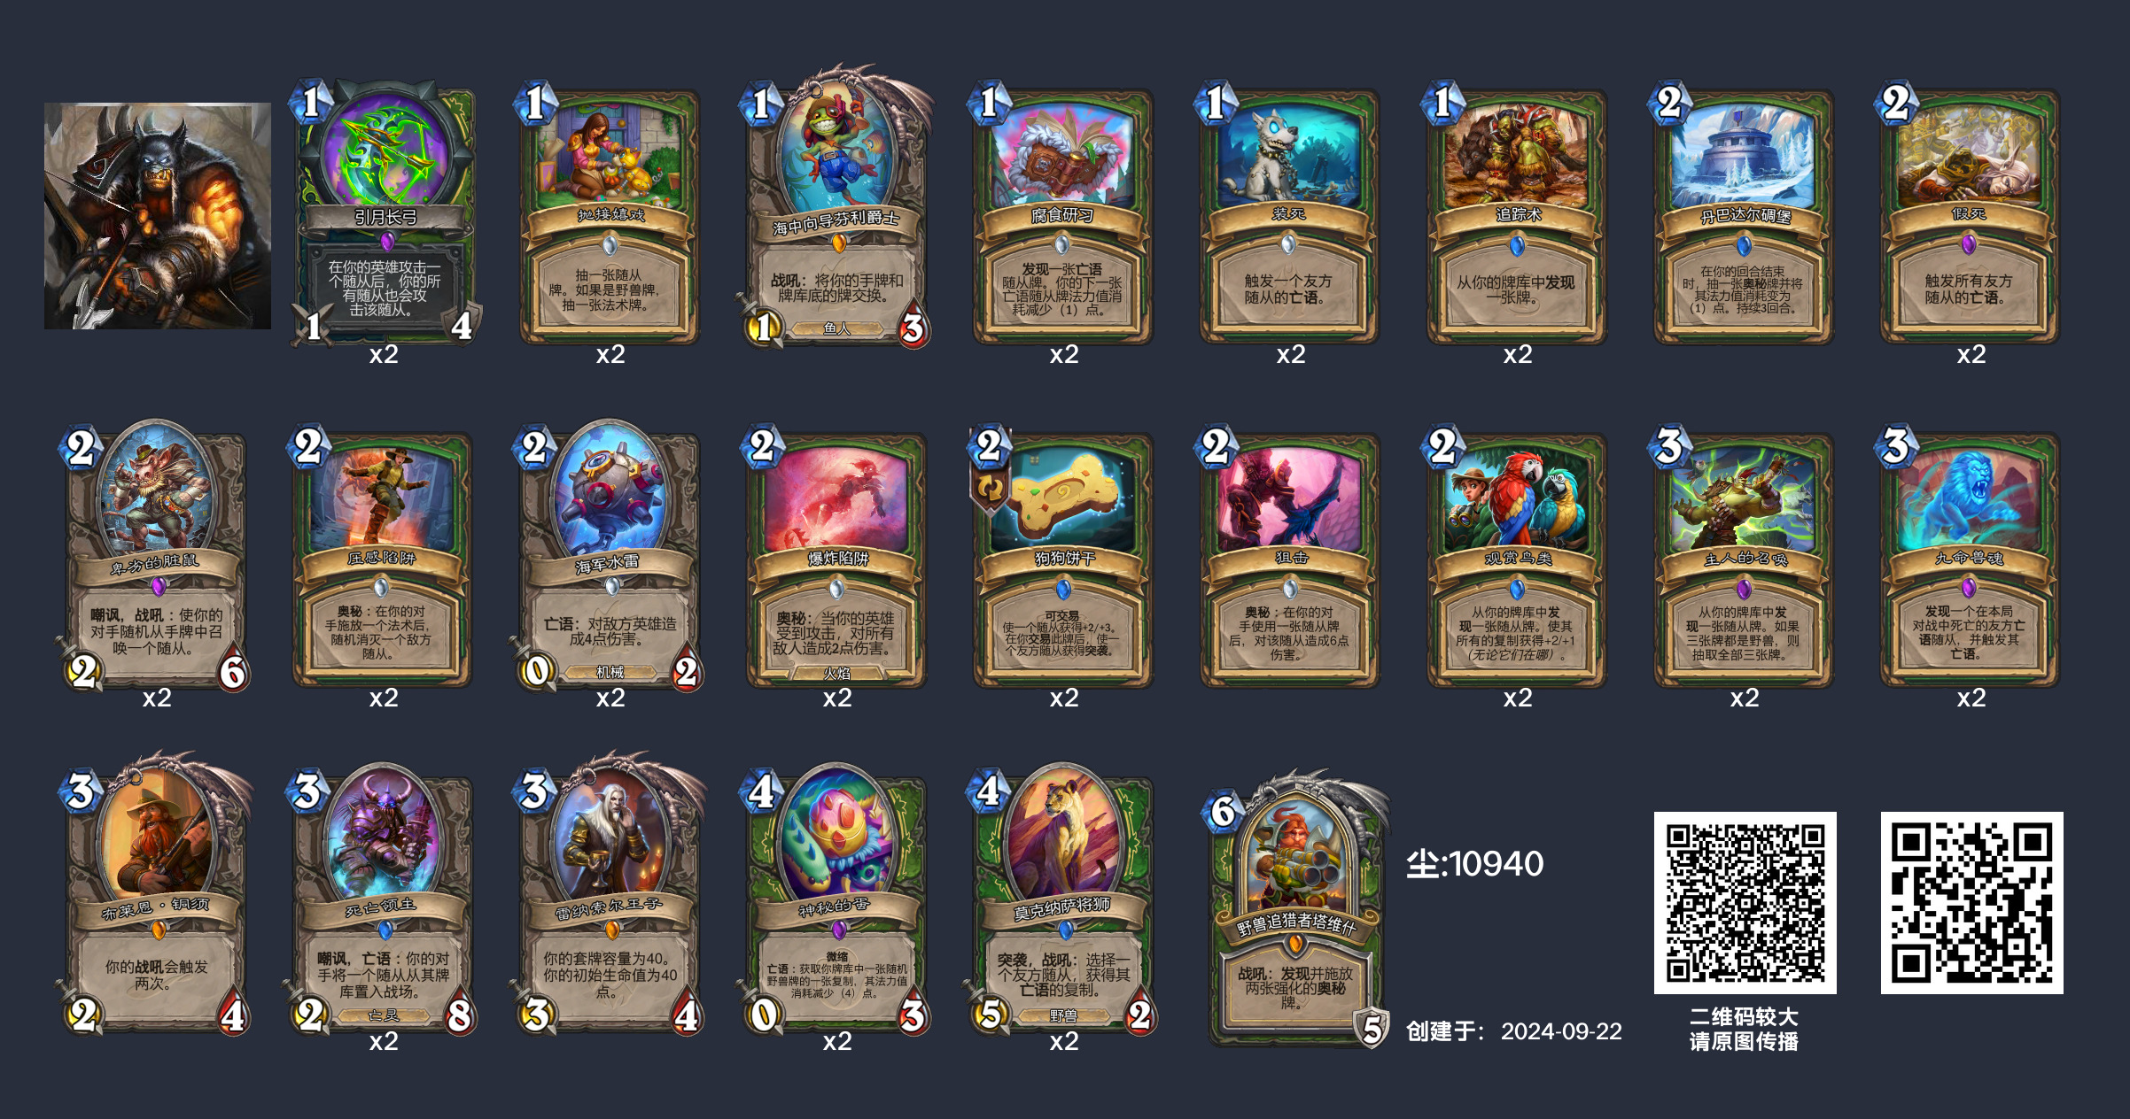
Task: Click the right QR code
Action: [1971, 902]
